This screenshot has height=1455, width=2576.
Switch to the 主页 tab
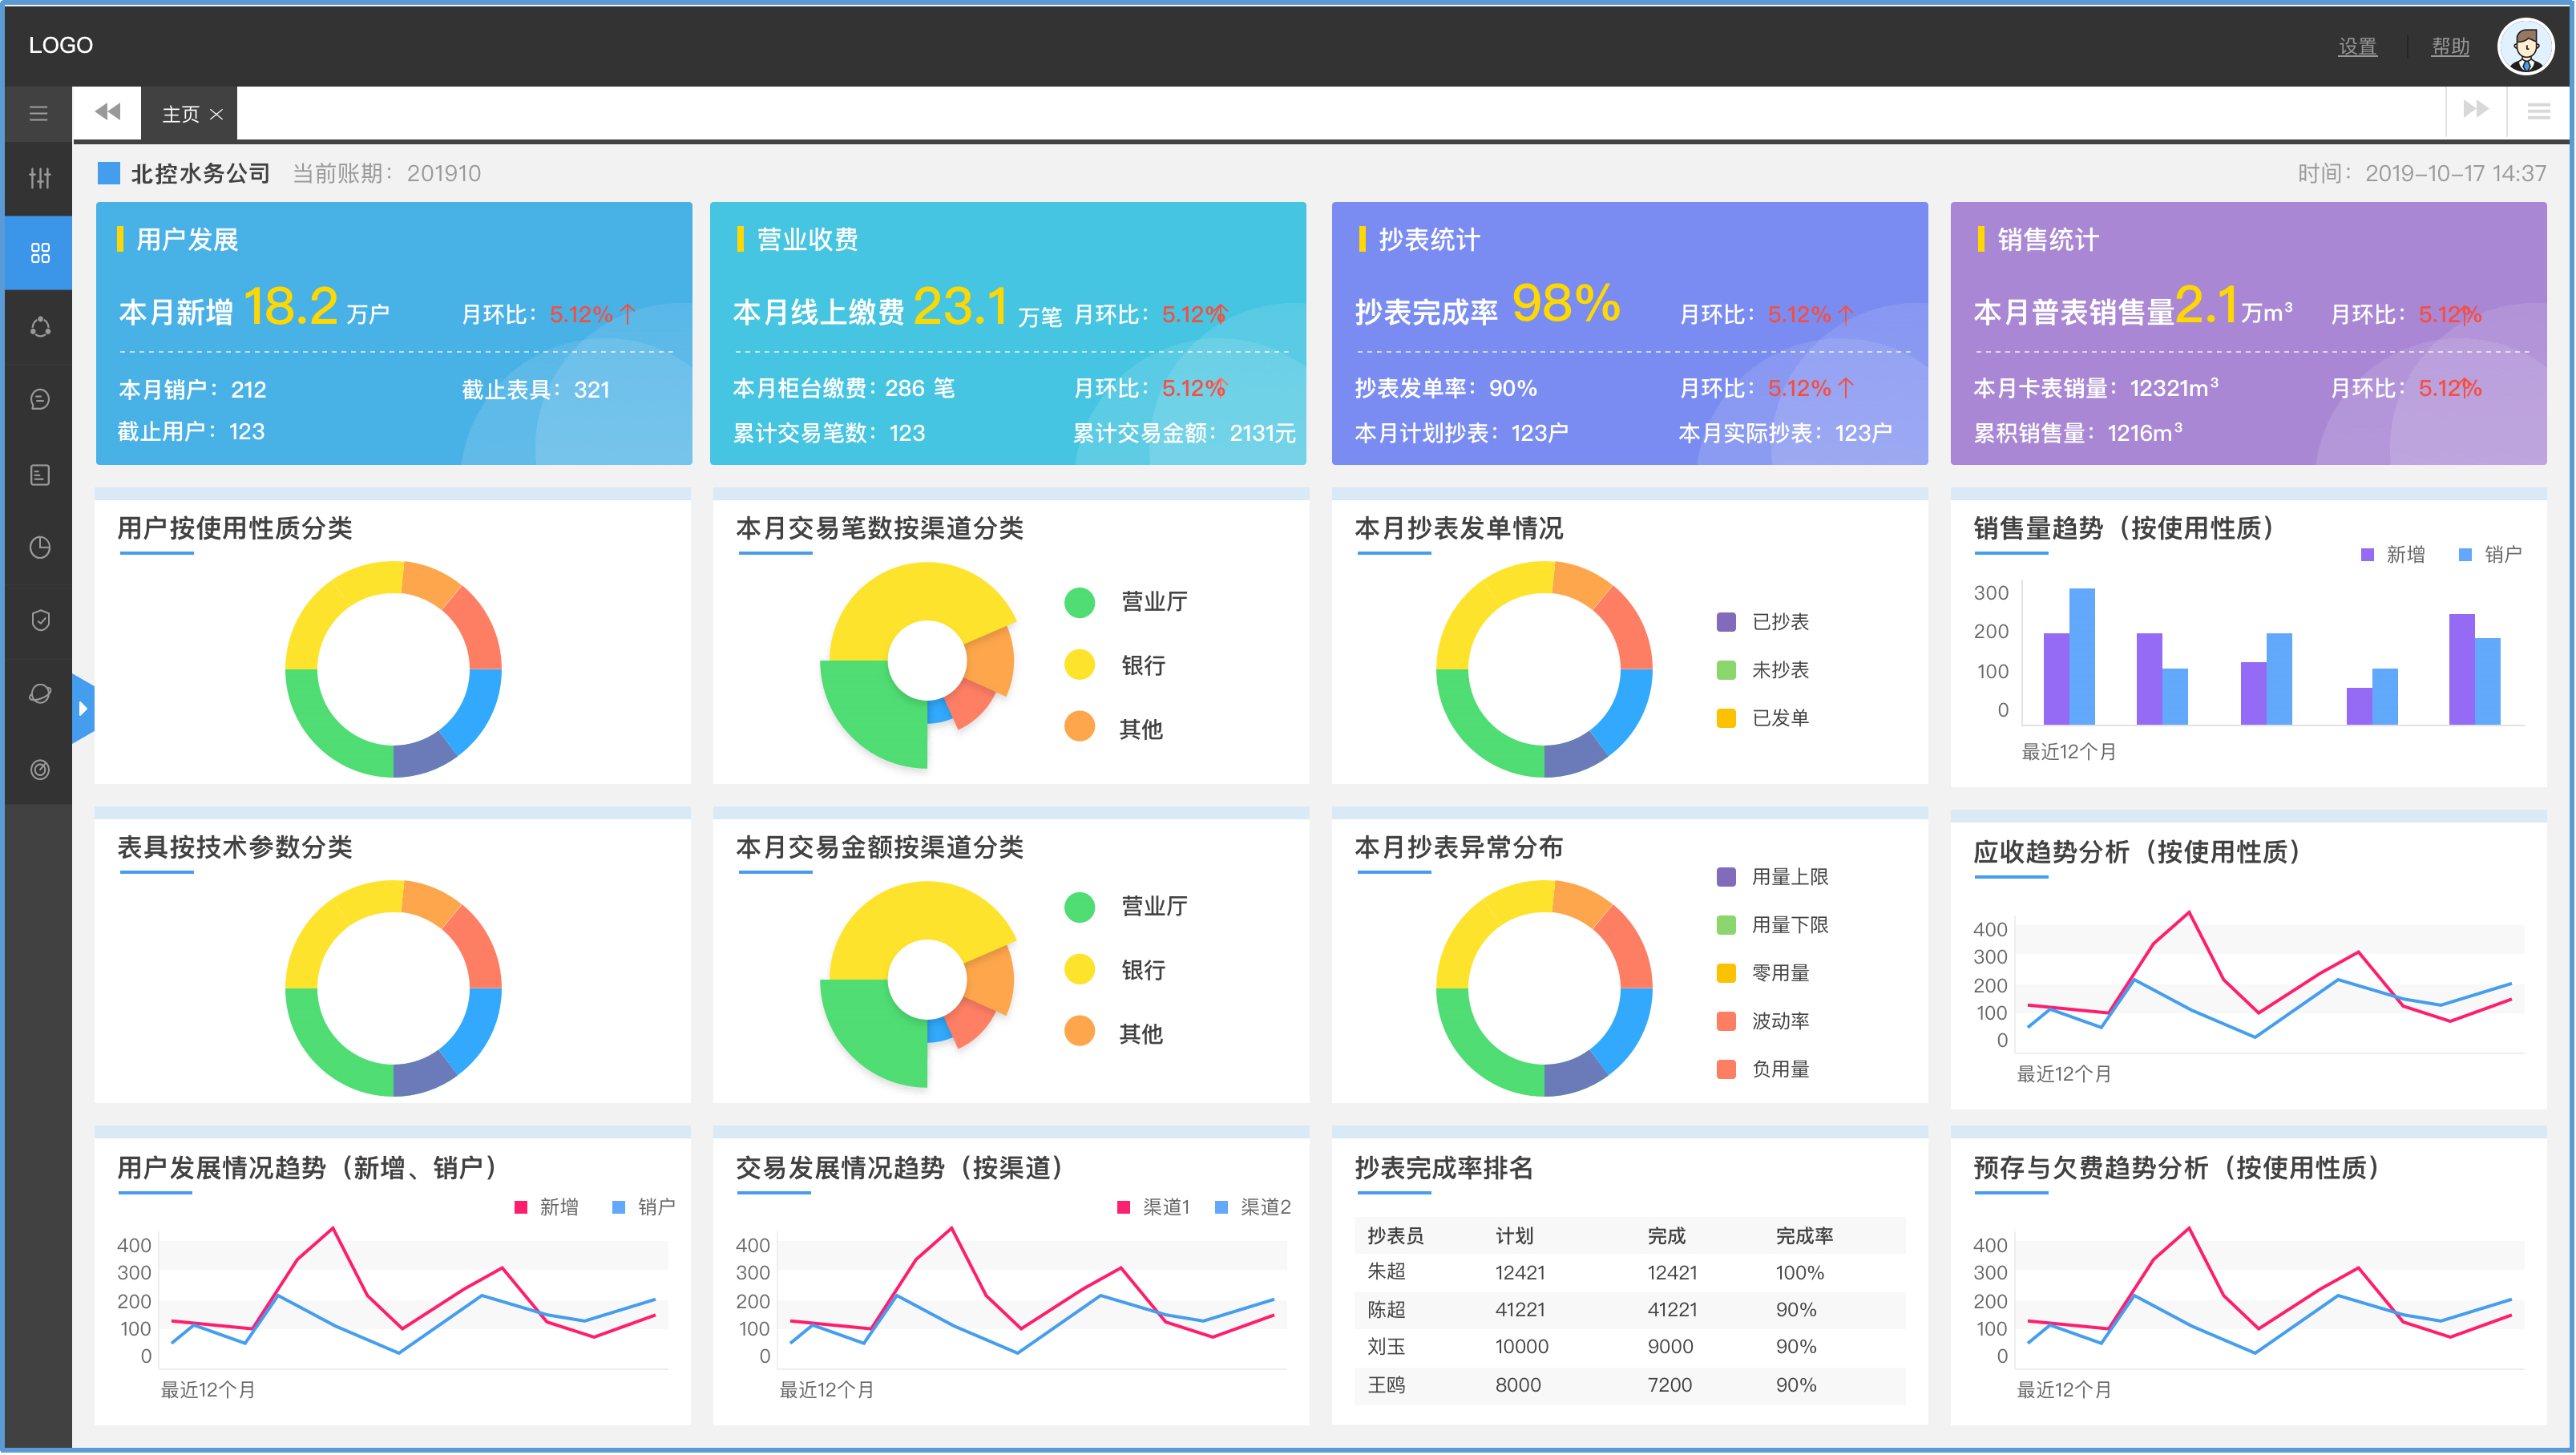point(180,114)
